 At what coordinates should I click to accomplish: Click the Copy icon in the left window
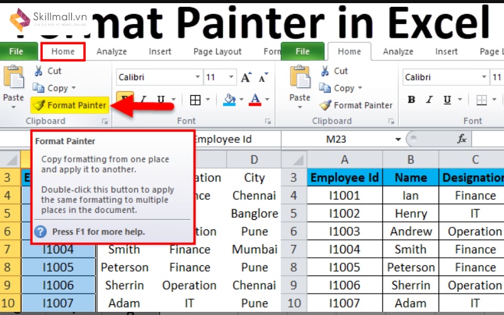tap(38, 88)
